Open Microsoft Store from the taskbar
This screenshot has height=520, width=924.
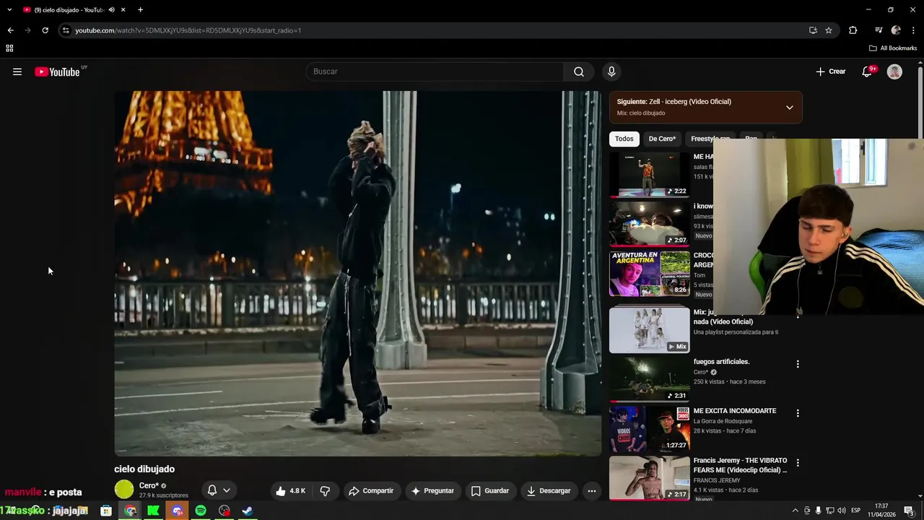[x=106, y=511]
